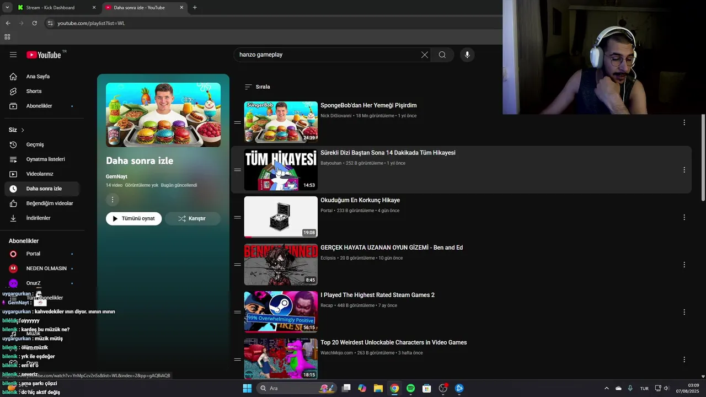Open playlist three-dot options menu
This screenshot has width=706, height=397.
click(113, 200)
